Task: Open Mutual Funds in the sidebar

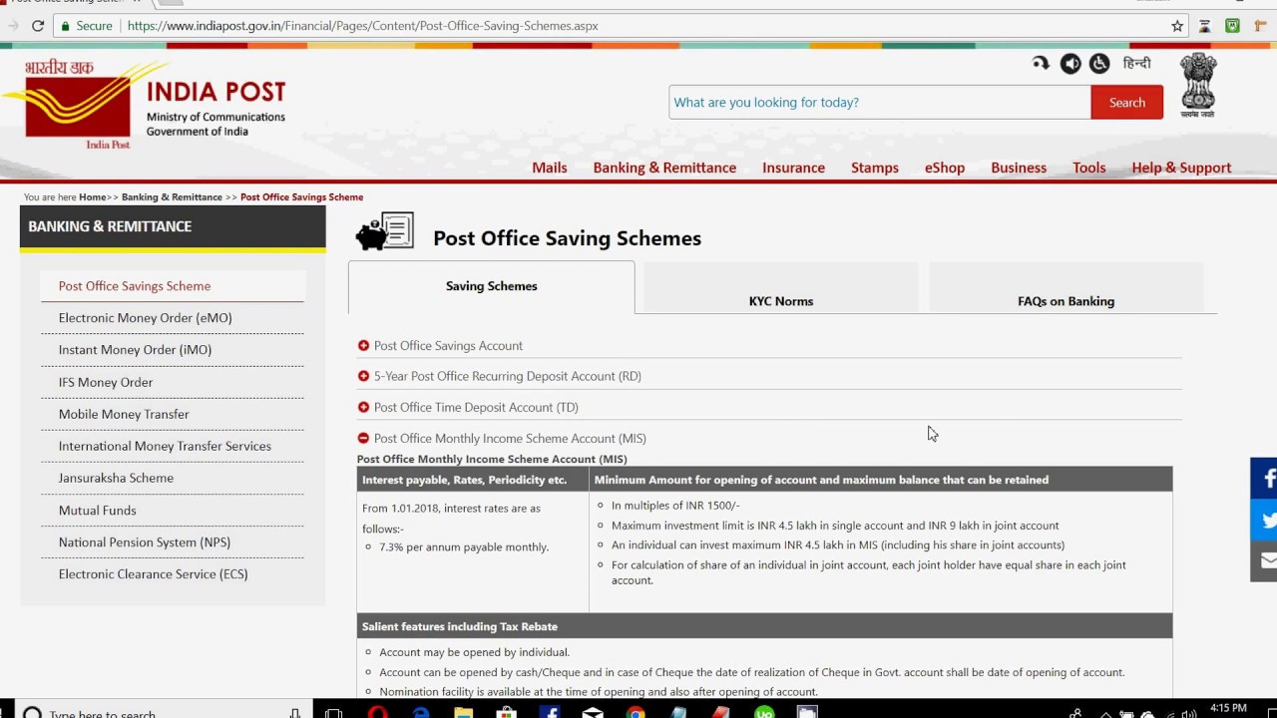Action: (x=172, y=510)
